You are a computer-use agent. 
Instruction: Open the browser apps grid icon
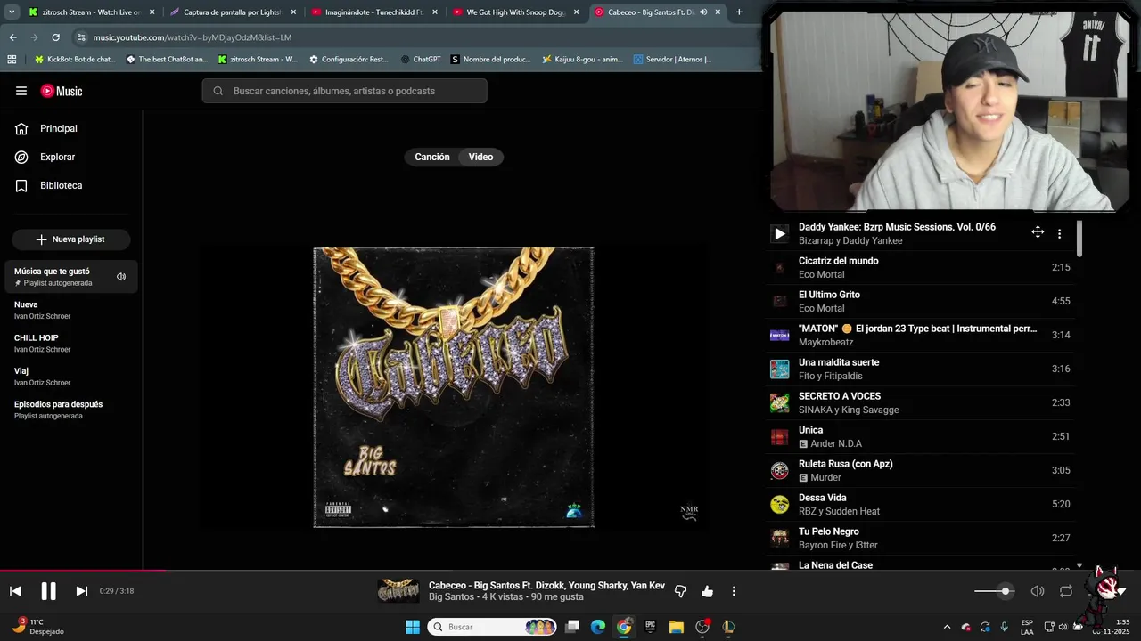(x=12, y=60)
